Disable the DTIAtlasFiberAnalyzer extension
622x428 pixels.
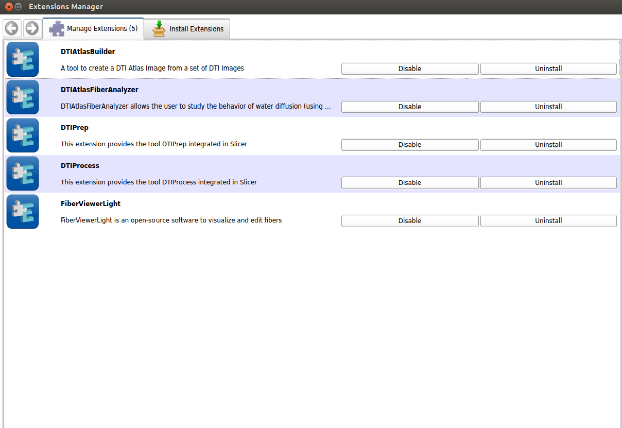409,107
